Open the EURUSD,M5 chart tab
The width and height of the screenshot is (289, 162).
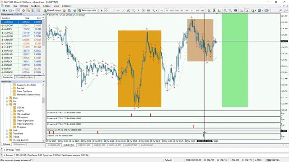pos(54,145)
